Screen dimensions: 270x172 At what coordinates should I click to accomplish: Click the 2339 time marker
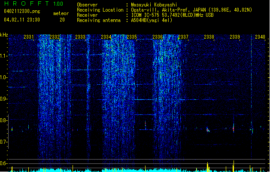click(235, 37)
